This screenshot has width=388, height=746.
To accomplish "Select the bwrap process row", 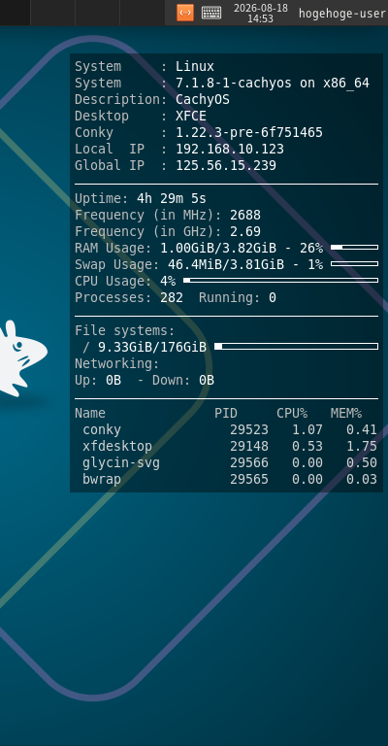I will [x=226, y=479].
